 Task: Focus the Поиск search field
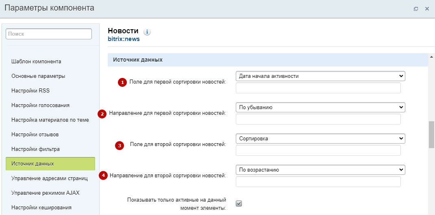(x=49, y=34)
